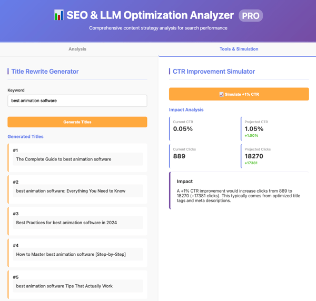Click the Comprehensive content strategy subtitle
This screenshot has height=301, width=316.
(x=158, y=28)
